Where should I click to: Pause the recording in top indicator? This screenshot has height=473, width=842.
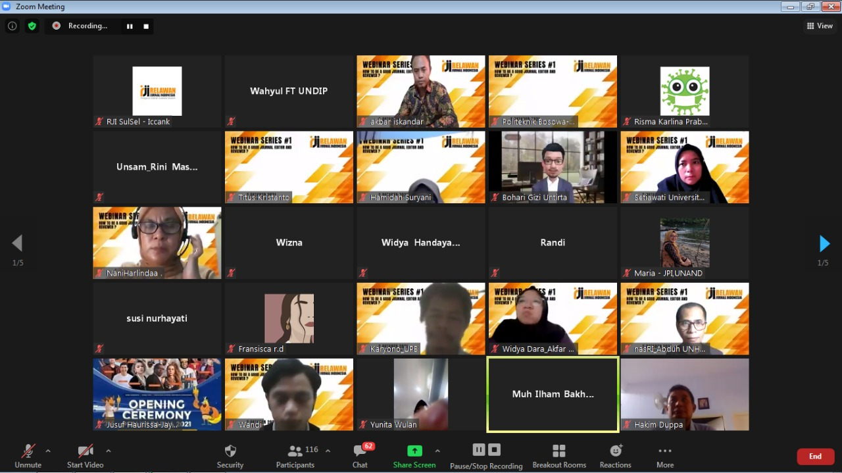pos(130,26)
